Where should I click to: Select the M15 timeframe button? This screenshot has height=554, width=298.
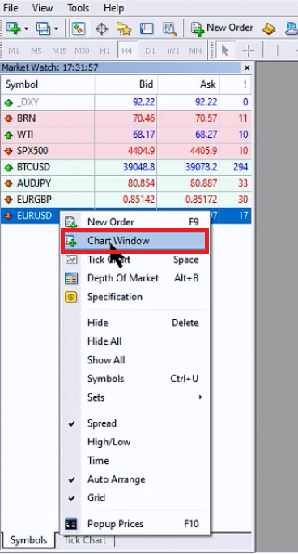coord(59,51)
